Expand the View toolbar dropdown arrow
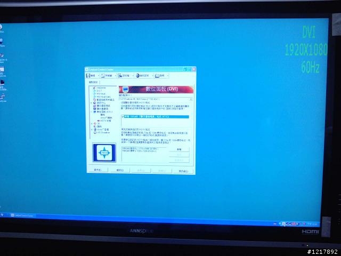341x256 pixels. pyautogui.click(x=99, y=76)
